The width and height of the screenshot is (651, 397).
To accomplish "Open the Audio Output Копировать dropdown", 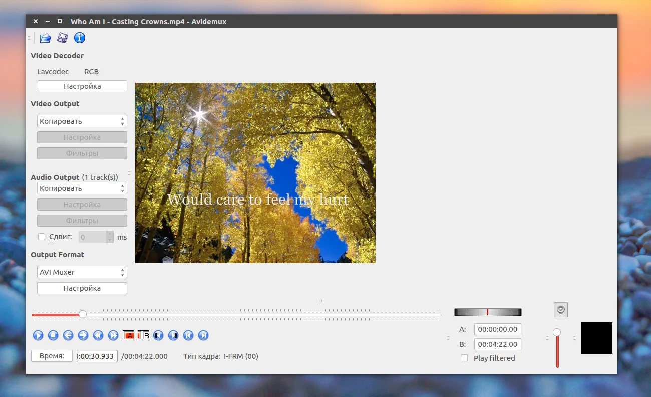I will [82, 188].
